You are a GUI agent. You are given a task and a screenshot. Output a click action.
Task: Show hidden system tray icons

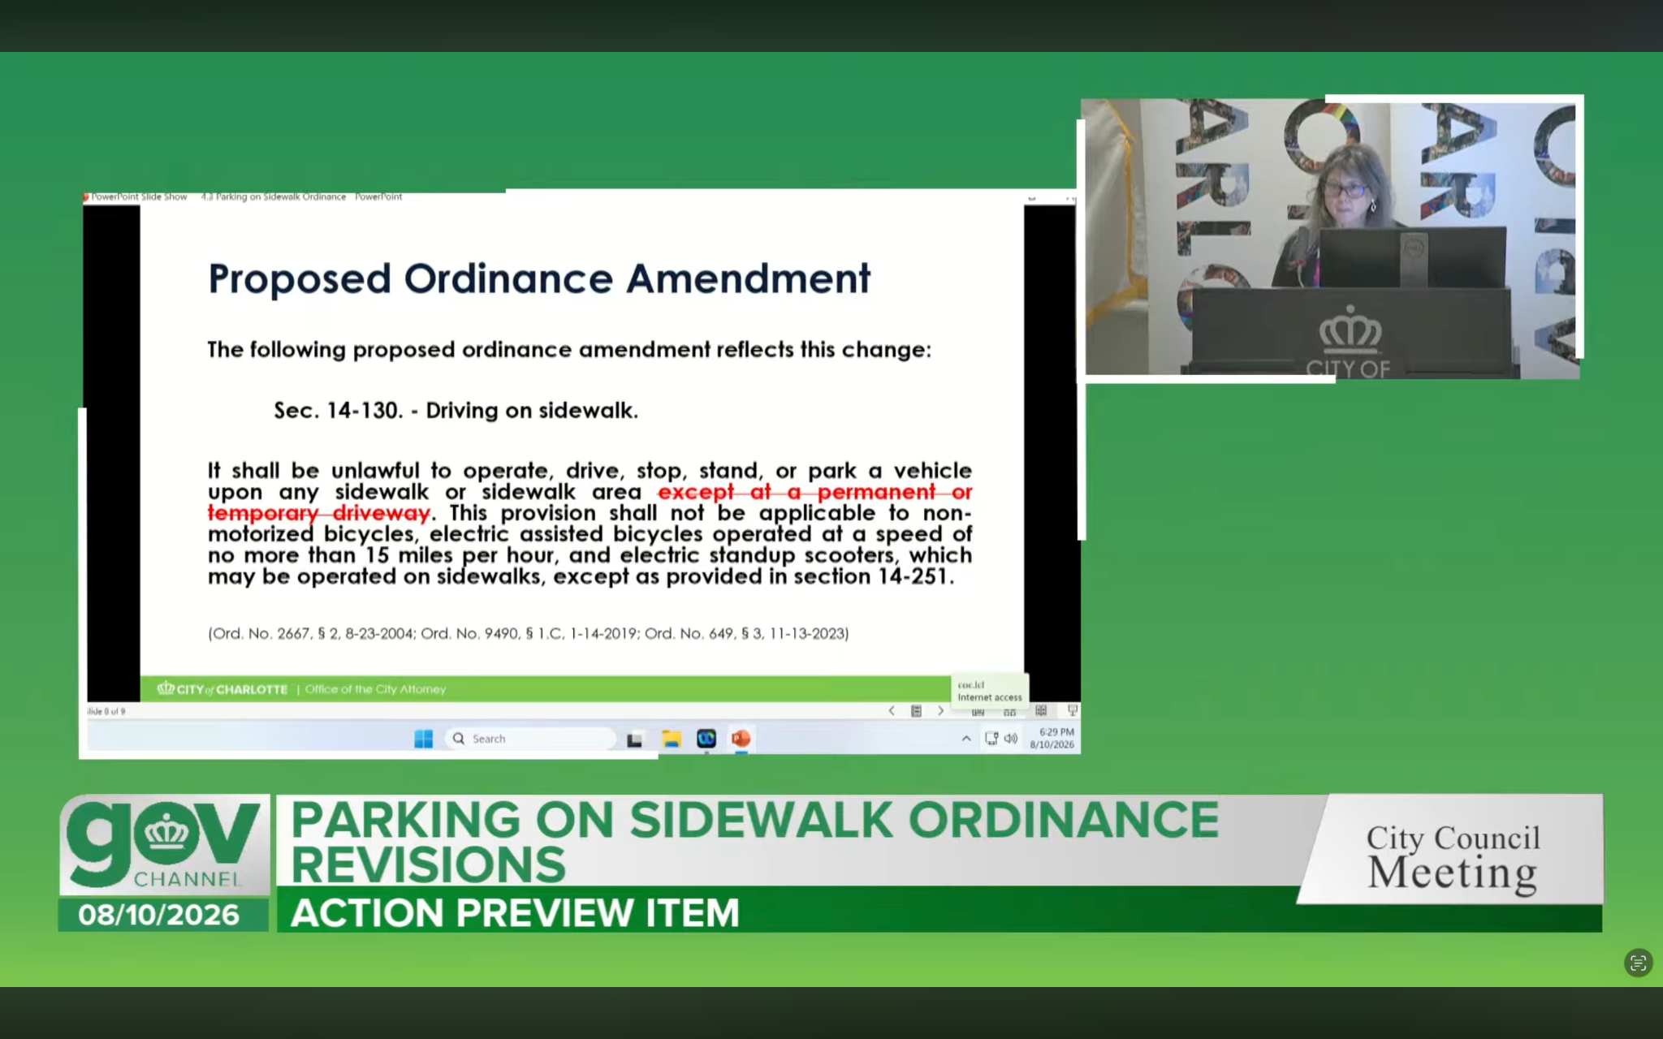tap(966, 739)
